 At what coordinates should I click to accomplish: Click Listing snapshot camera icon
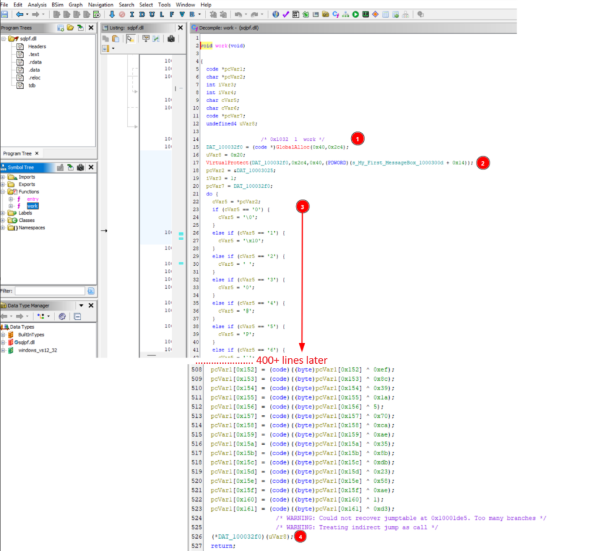click(x=171, y=39)
